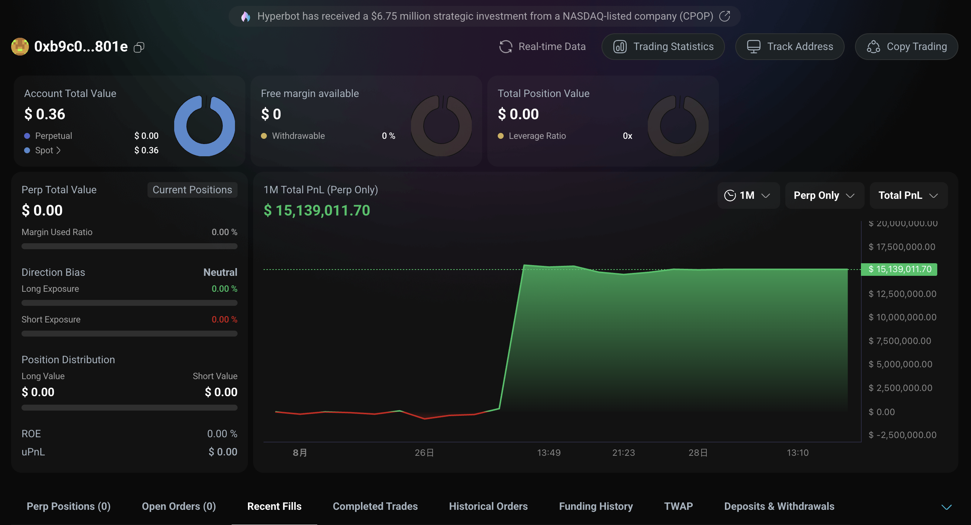
Task: Click the Real-time Data refresh icon
Action: coord(506,47)
